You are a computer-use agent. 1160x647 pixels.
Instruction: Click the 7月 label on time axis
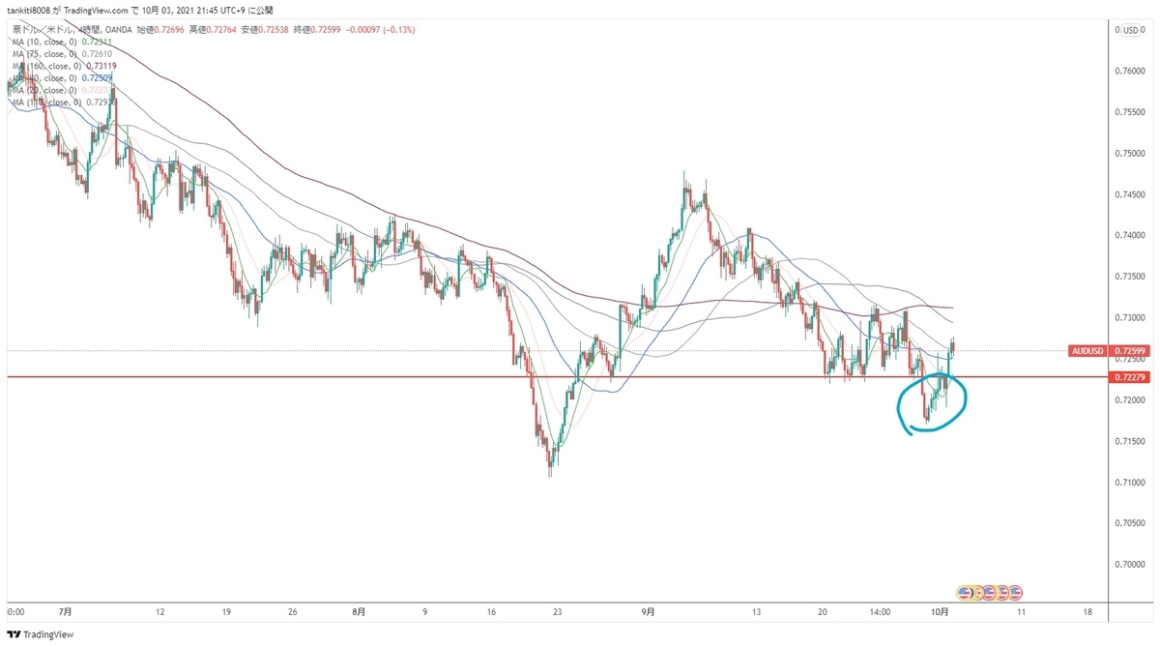(66, 611)
